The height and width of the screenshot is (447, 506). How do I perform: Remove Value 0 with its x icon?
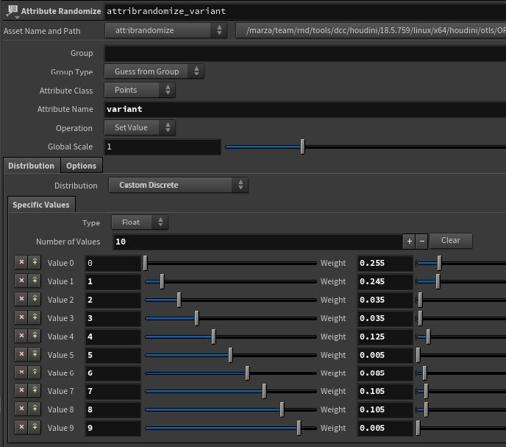coord(21,263)
